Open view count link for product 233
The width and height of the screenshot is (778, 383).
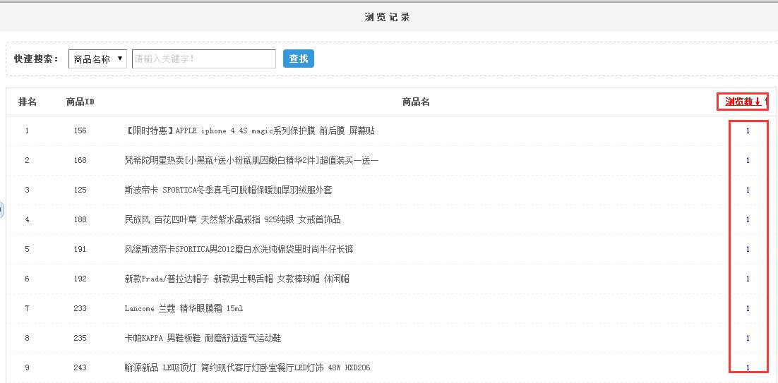tap(748, 308)
